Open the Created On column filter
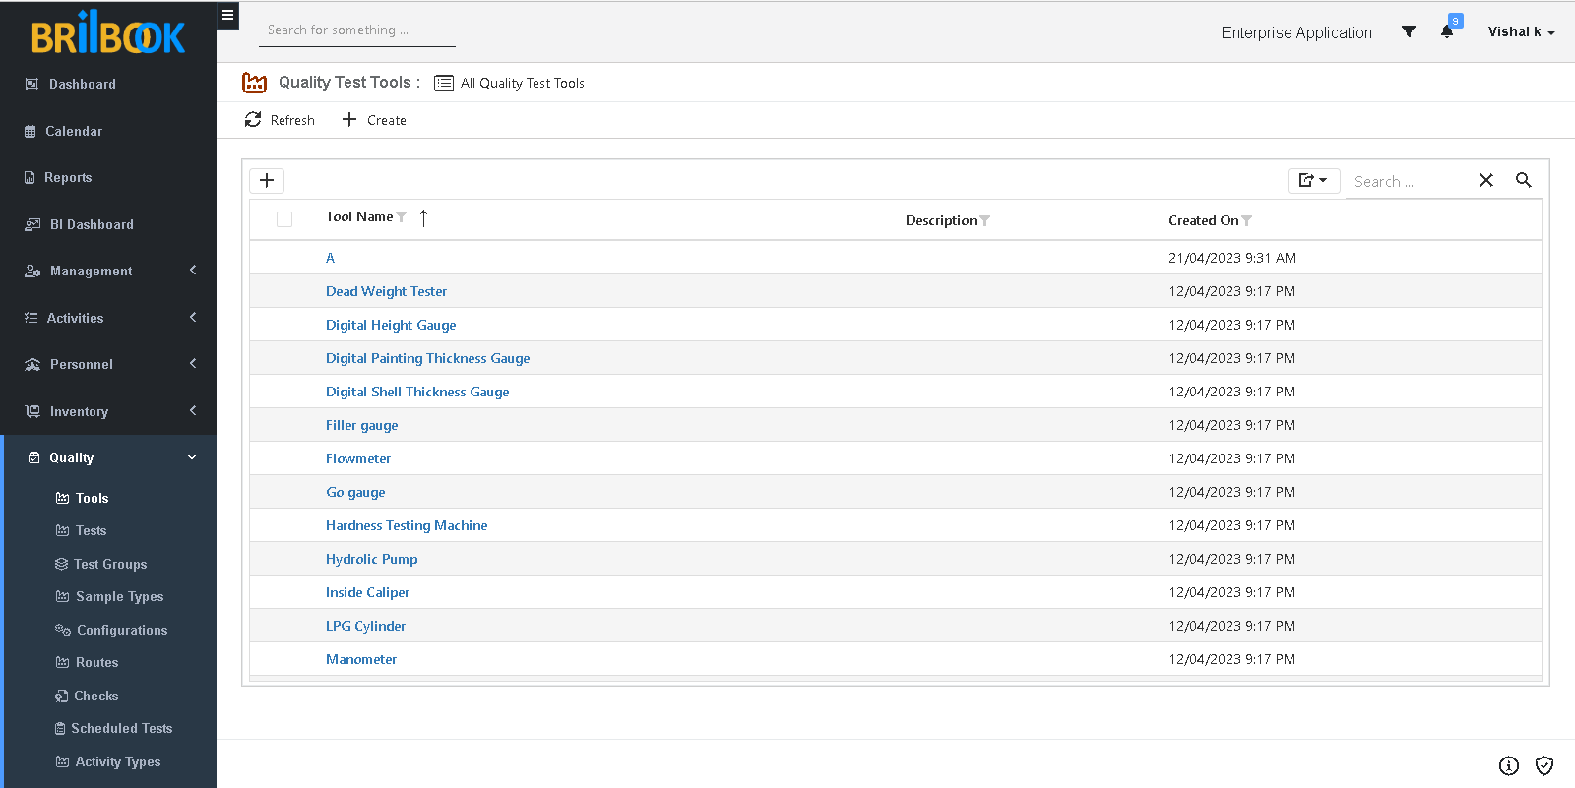Image resolution: width=1575 pixels, height=788 pixels. tap(1247, 221)
